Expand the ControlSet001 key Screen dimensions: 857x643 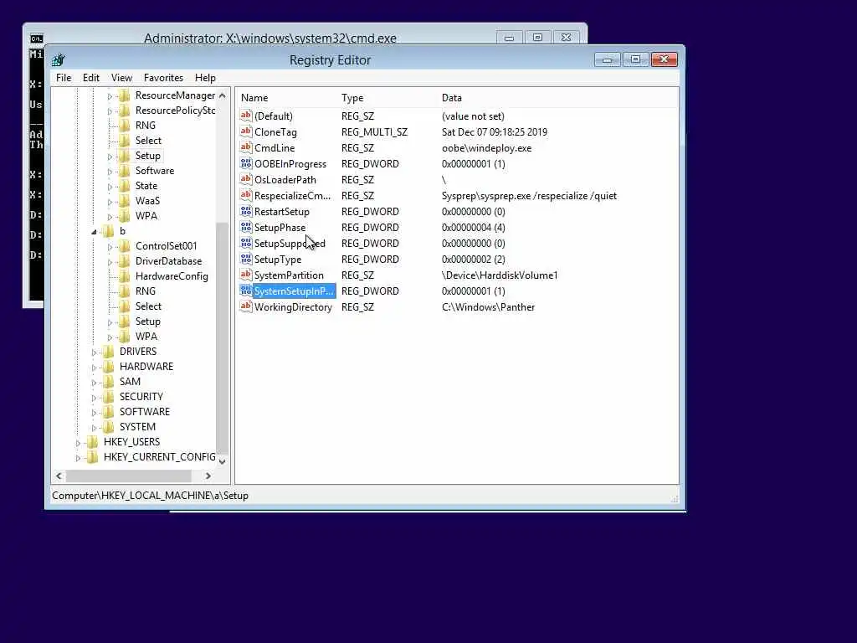(x=110, y=247)
